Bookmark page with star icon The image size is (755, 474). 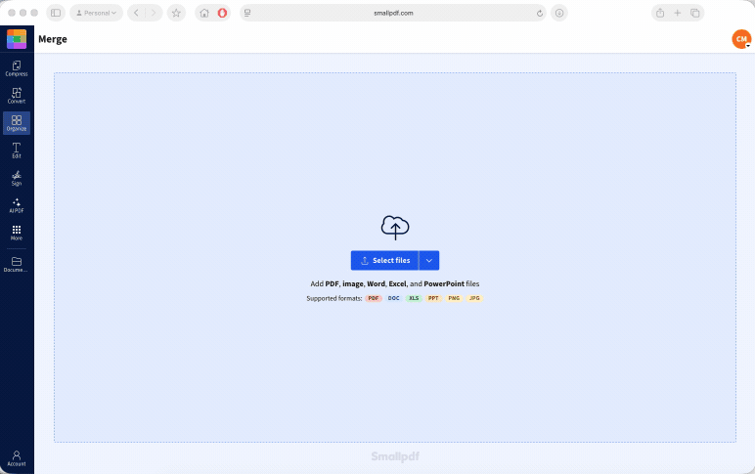[x=176, y=13]
